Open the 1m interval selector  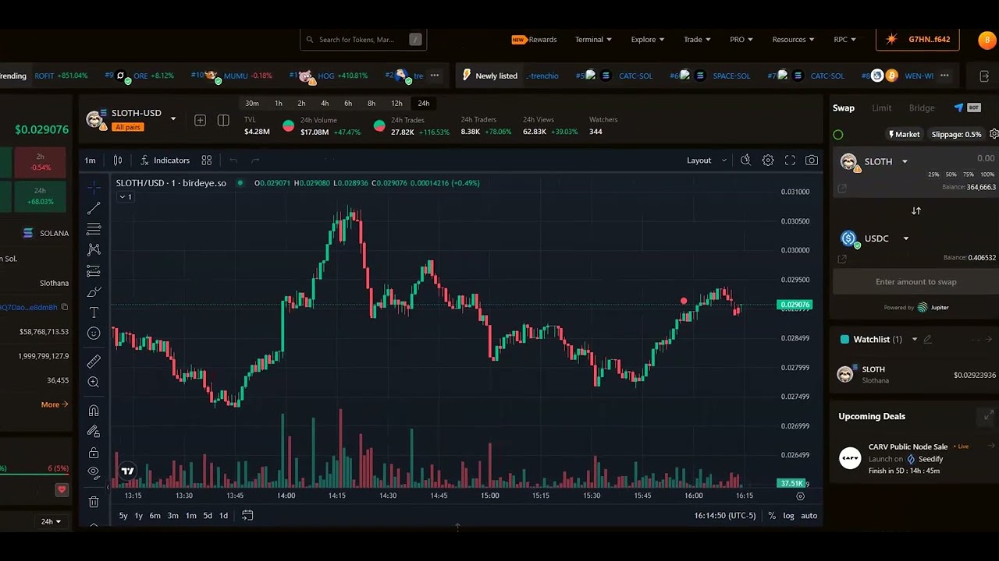pos(91,161)
